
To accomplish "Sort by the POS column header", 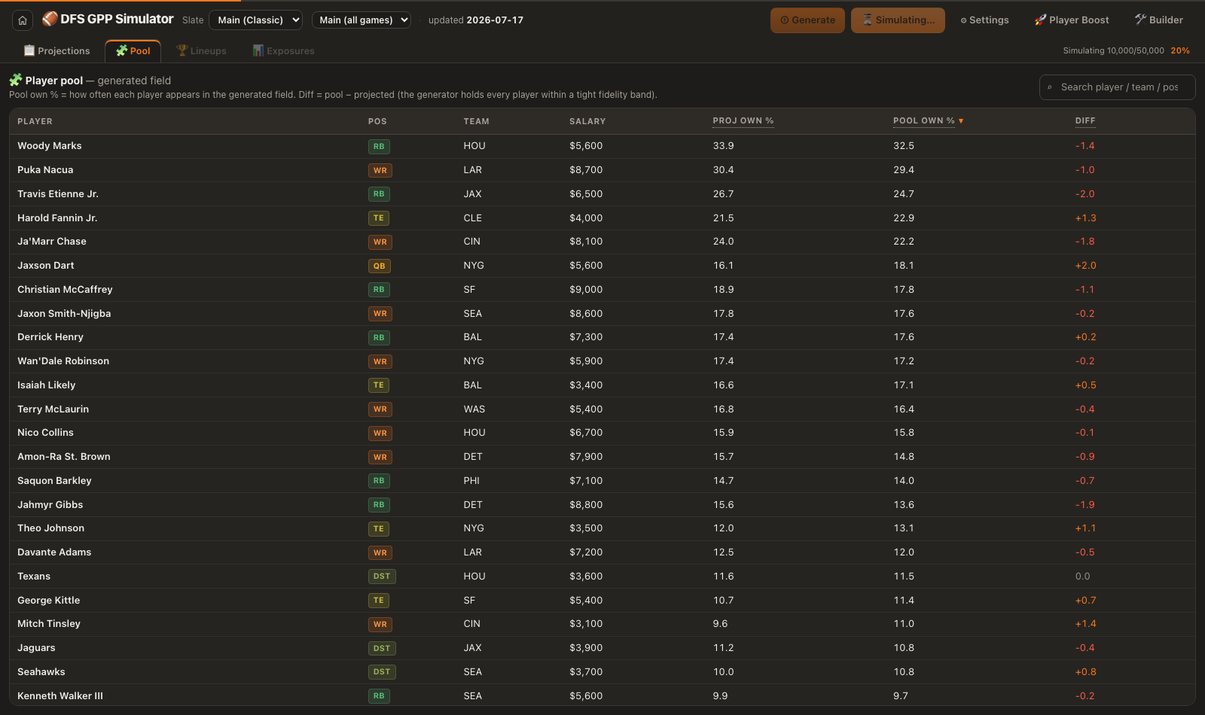I will [377, 121].
